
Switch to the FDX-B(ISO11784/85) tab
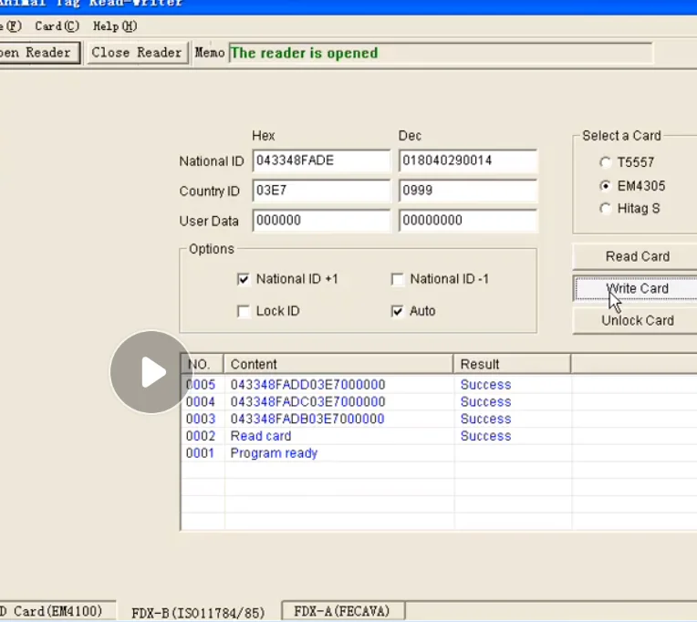point(197,612)
